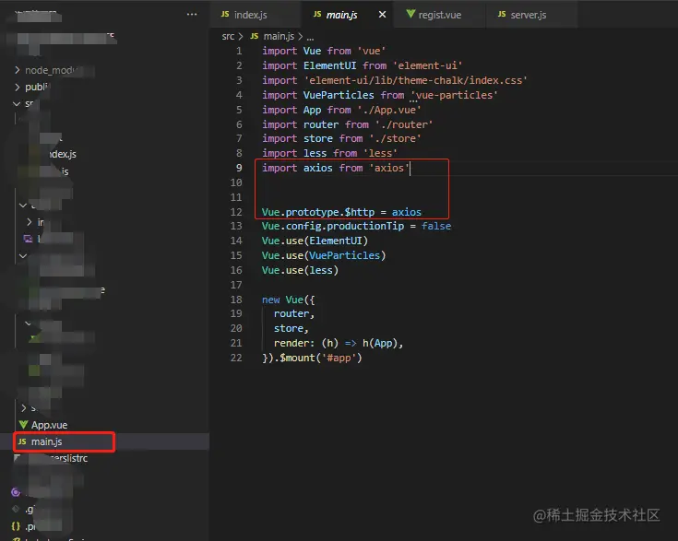
Task: Click the Vue icon next to App.vue
Action: [x=24, y=425]
